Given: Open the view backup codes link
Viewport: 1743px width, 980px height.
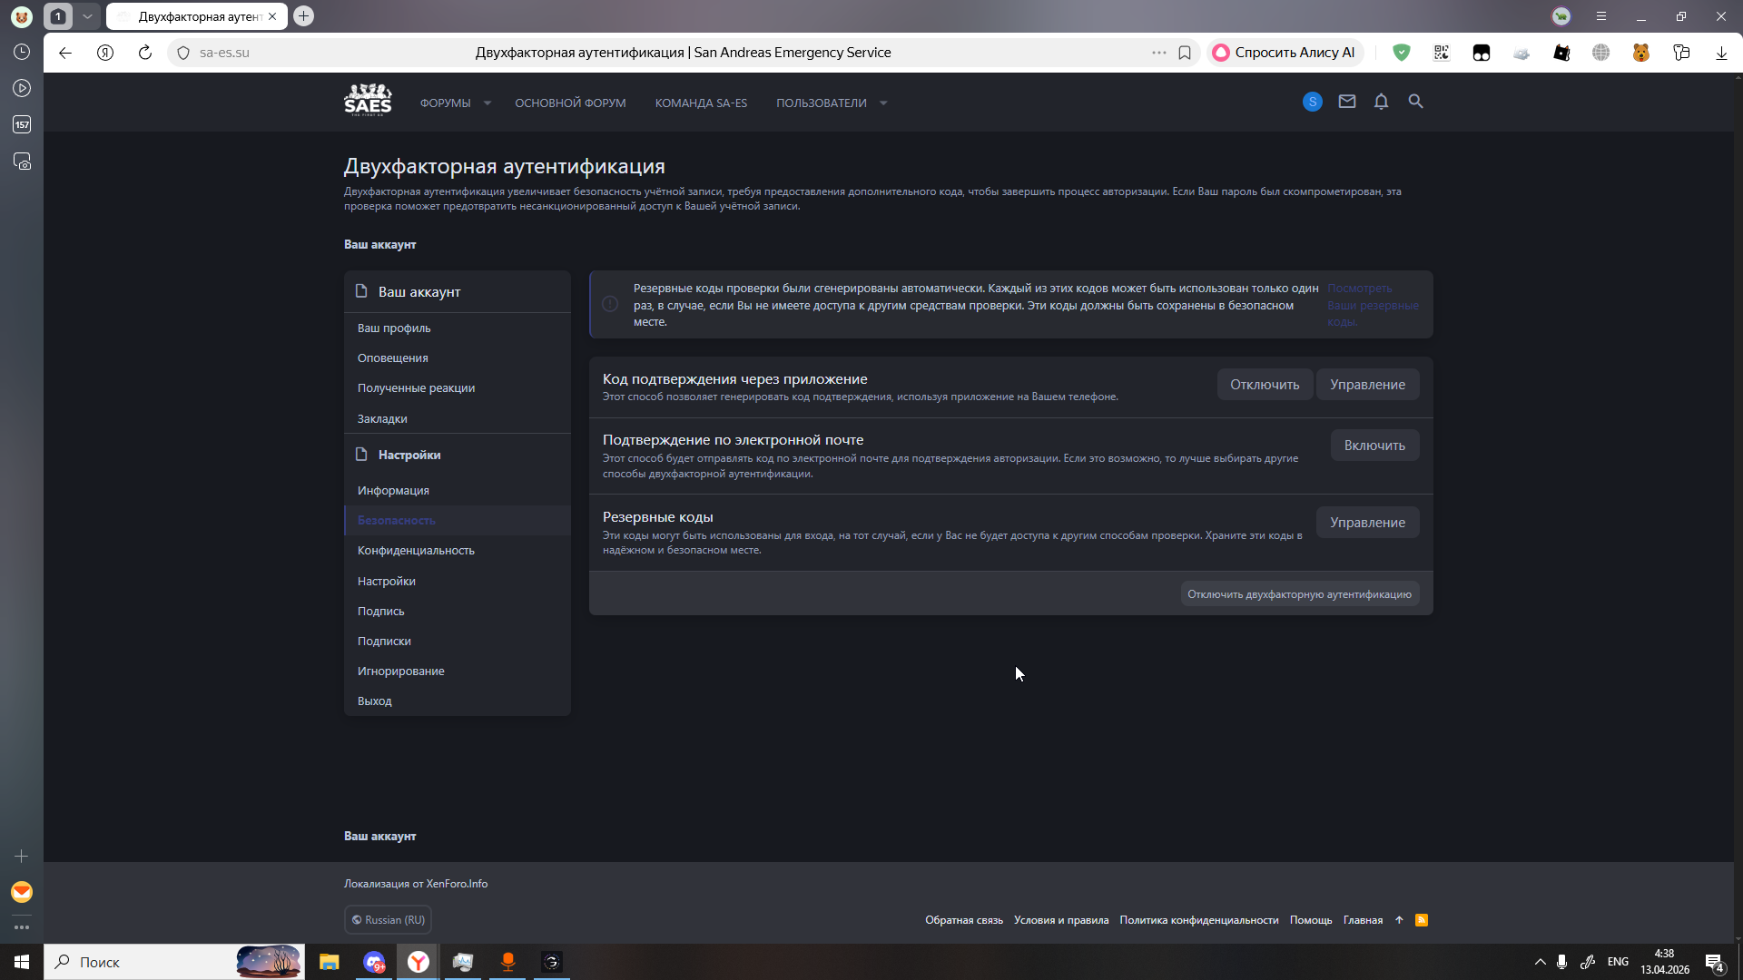Looking at the screenshot, I should (1372, 305).
